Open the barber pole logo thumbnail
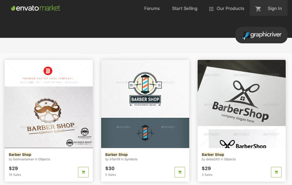Image resolution: width=292 pixels, height=185 pixels. tap(145, 104)
